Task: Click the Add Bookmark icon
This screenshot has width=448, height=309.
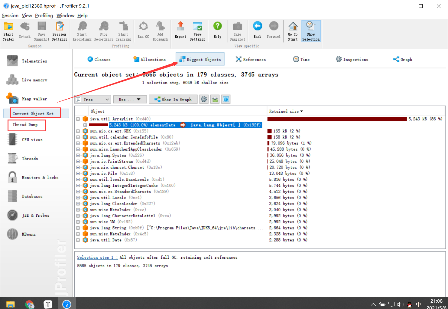Action: [x=160, y=31]
